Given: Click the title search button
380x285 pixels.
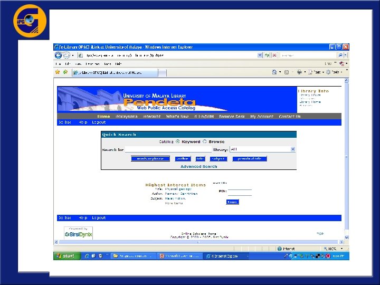Looking at the screenshot, I should 200,159.
